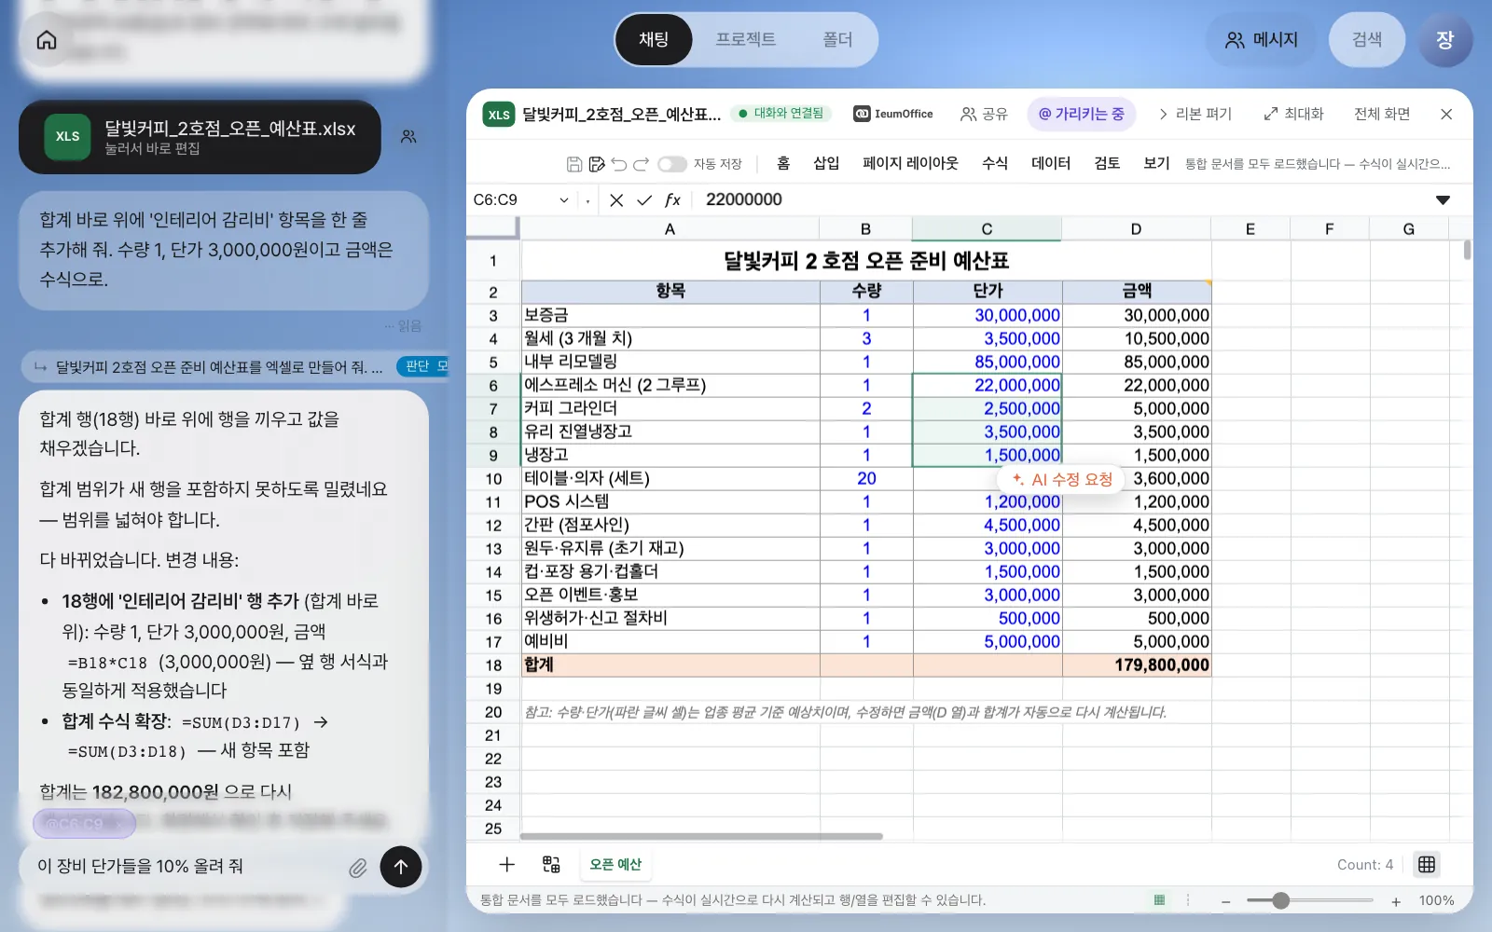Expand 리본 펴기 ribbon
Viewport: 1492px width, 932px height.
coord(1195,114)
